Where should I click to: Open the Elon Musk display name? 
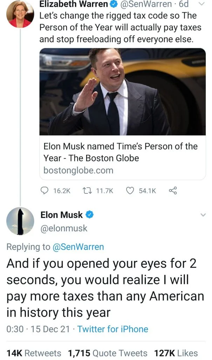click(62, 215)
